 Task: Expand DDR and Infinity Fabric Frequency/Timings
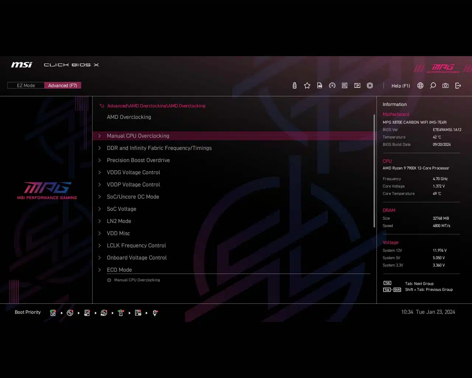pyautogui.click(x=234, y=148)
